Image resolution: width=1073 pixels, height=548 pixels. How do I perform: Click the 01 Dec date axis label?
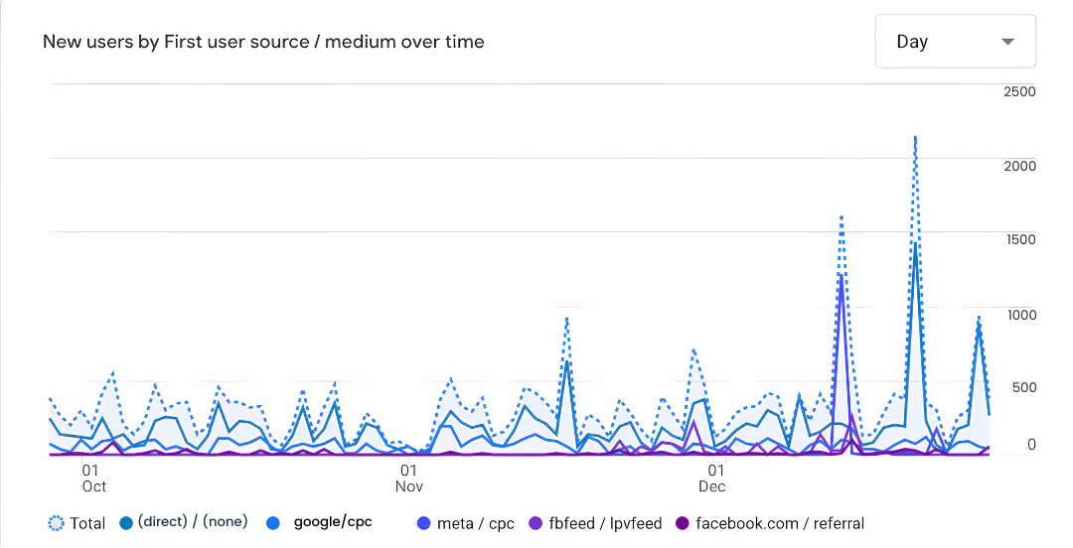click(x=712, y=478)
